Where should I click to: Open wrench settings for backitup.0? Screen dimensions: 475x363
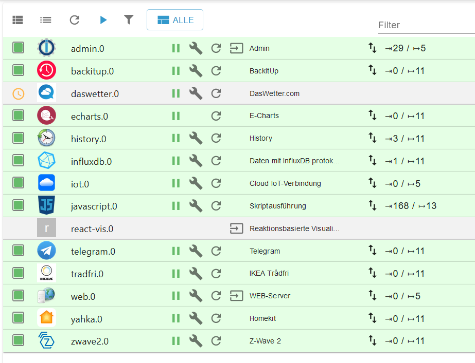(x=196, y=71)
